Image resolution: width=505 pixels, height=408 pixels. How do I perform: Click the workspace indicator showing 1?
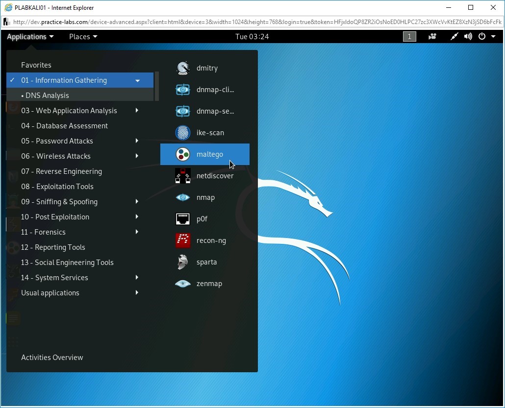click(x=409, y=36)
